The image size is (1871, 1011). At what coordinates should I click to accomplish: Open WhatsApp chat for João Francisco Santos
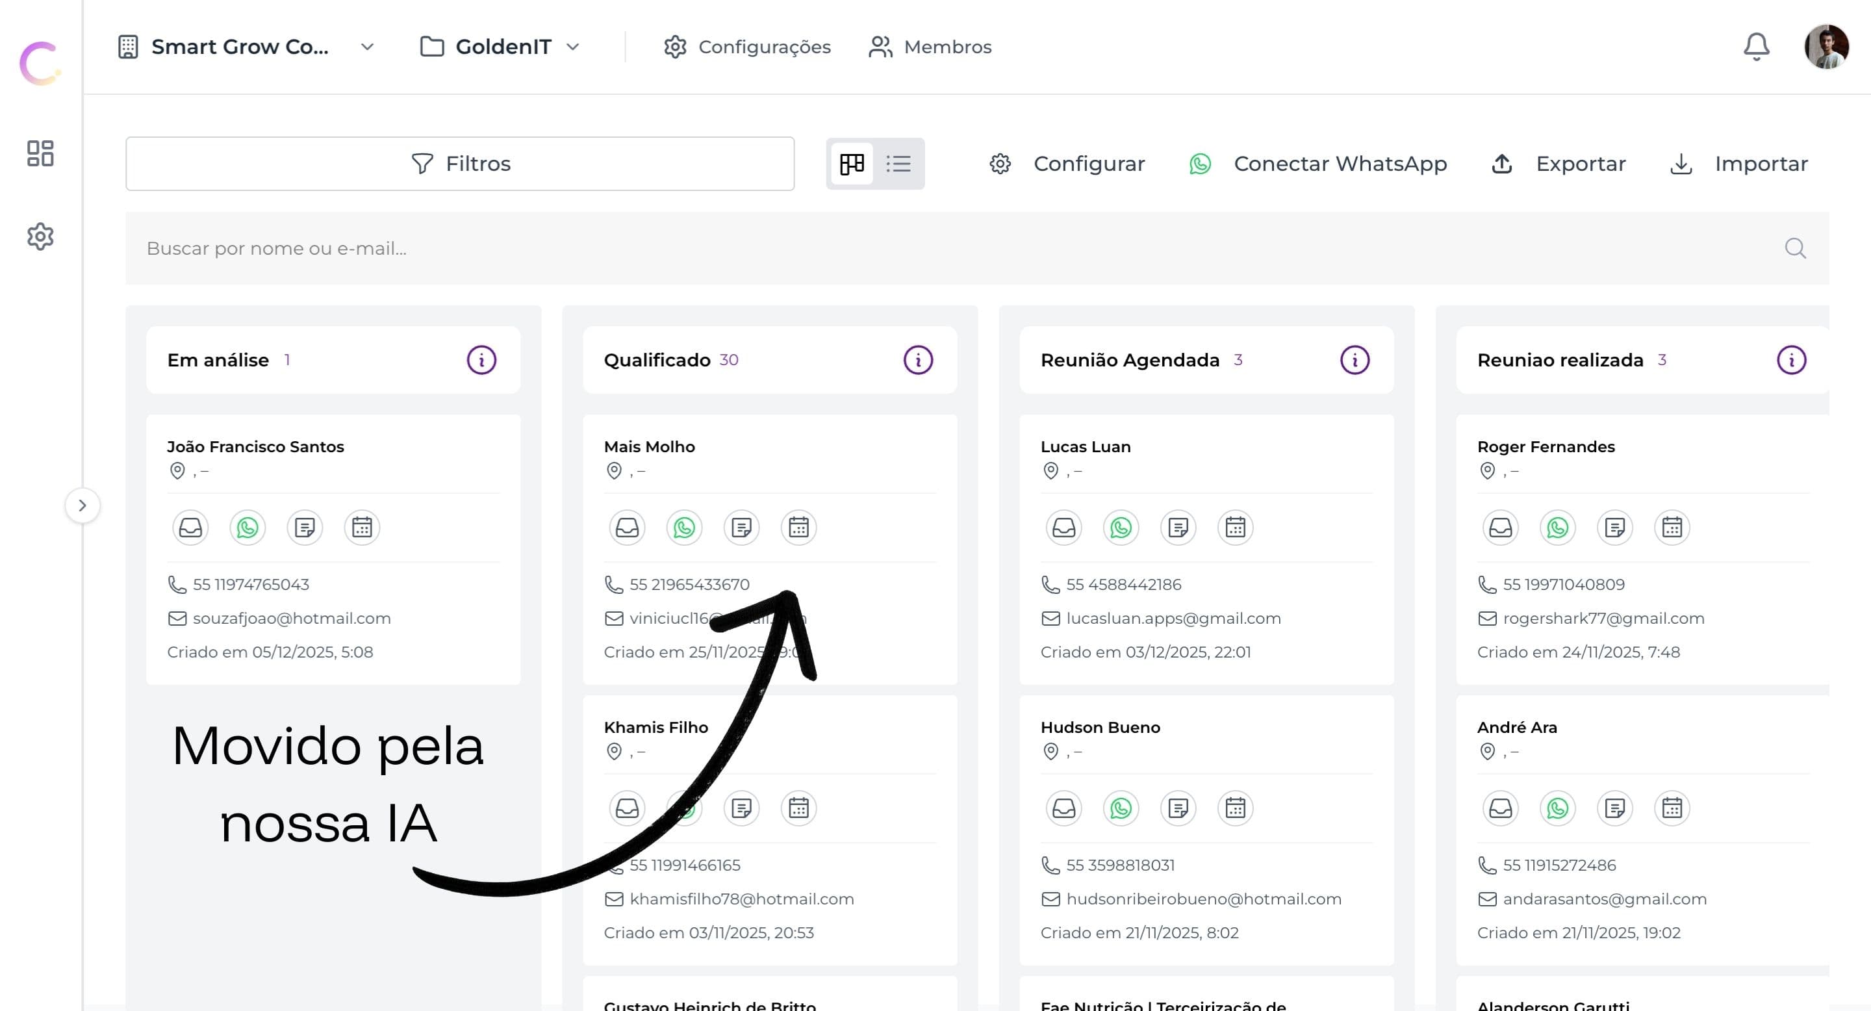coord(247,528)
